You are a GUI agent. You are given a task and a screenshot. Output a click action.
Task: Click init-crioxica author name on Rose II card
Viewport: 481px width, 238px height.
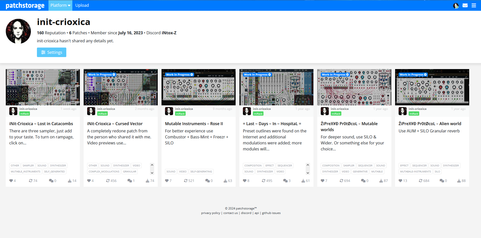(184, 109)
